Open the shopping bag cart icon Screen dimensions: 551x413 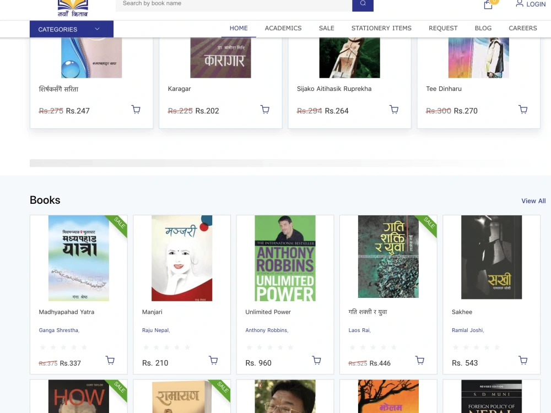(488, 4)
